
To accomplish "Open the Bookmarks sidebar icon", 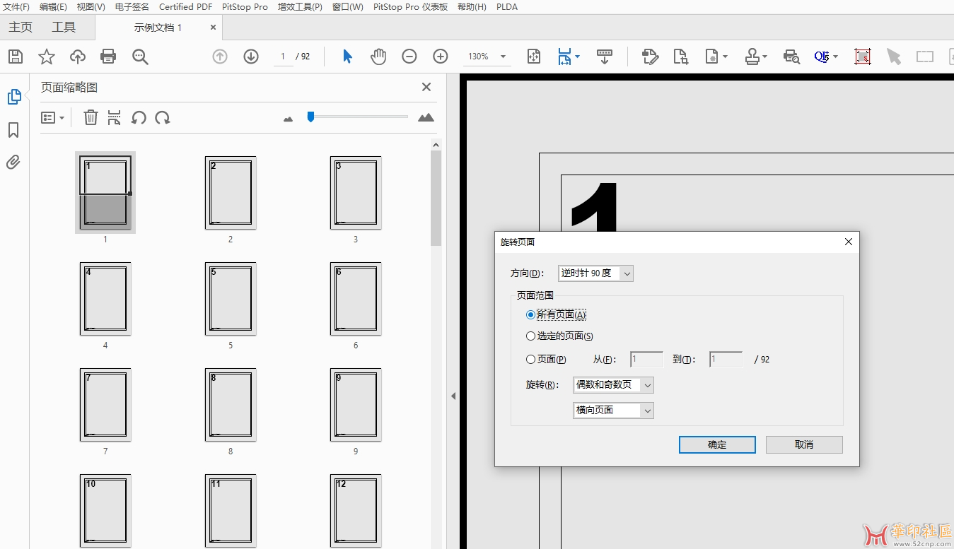I will 13,130.
